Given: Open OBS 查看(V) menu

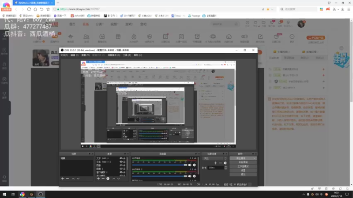Looking at the screenshot, I should [85, 55].
